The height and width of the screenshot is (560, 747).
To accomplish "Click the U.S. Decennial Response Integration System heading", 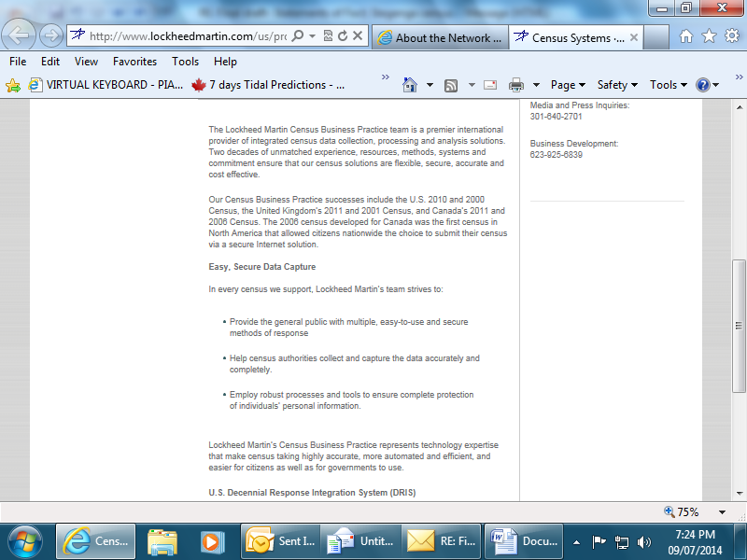I will tap(312, 493).
